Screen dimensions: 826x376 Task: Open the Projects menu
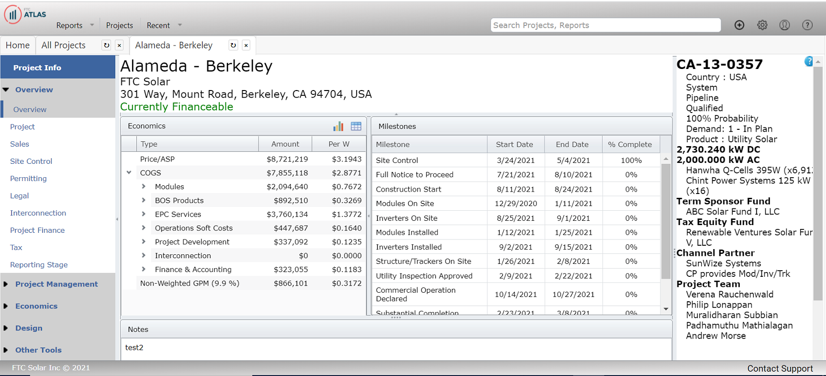coord(120,25)
